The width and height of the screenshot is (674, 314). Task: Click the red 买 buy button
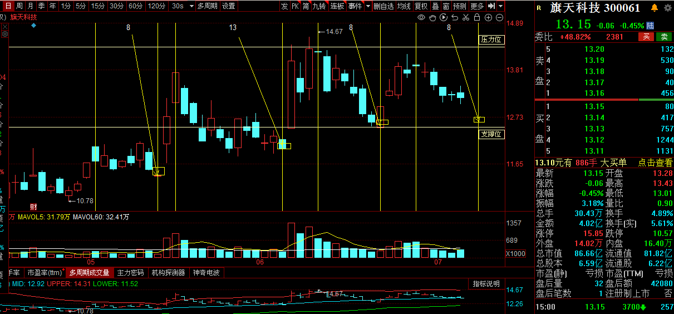point(646,37)
